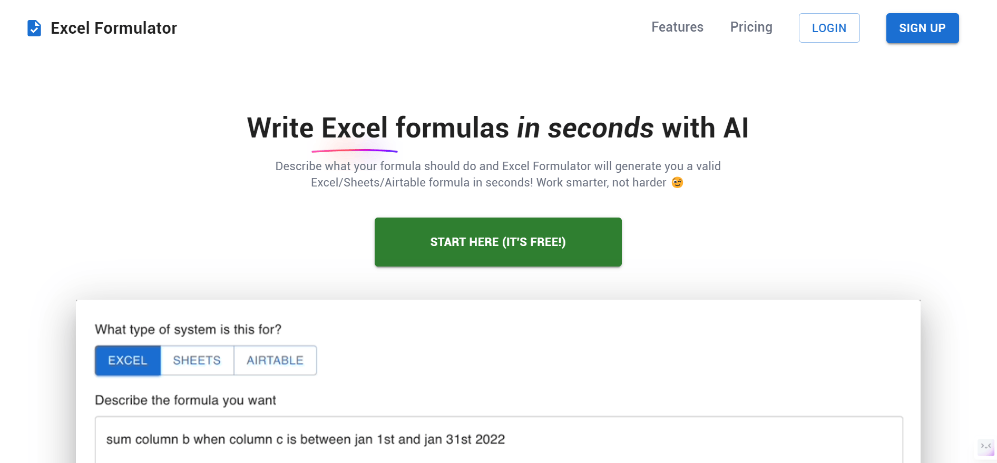This screenshot has width=997, height=463.
Task: Click the LOGIN button
Action: [829, 28]
